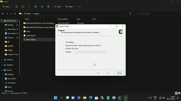
Task: Select the setup.log.full file
Action: (31, 36)
